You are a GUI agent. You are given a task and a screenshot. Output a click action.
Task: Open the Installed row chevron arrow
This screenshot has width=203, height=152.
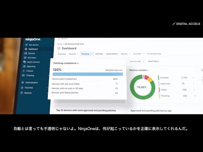click(x=193, y=78)
